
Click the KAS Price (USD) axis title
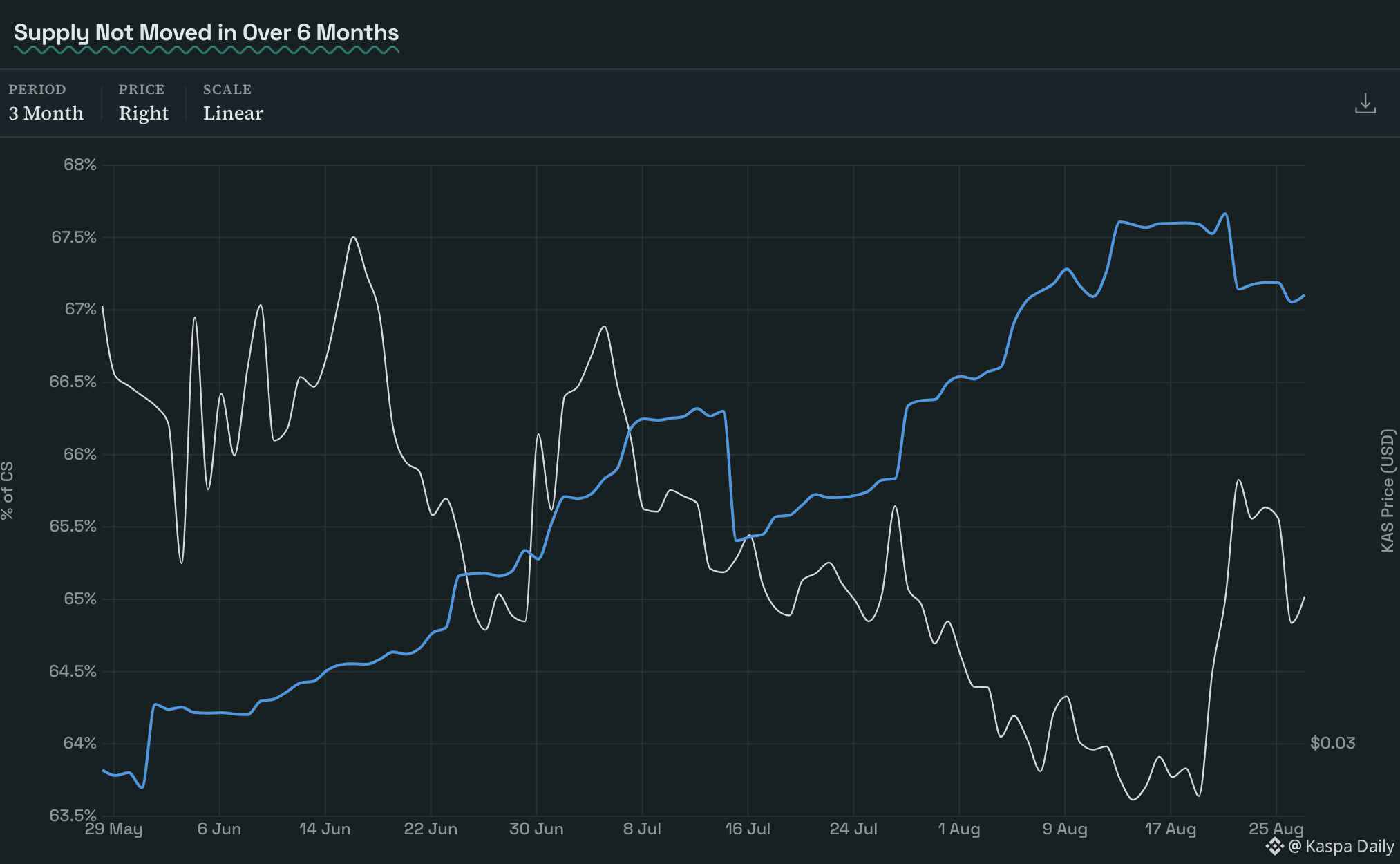click(1388, 491)
